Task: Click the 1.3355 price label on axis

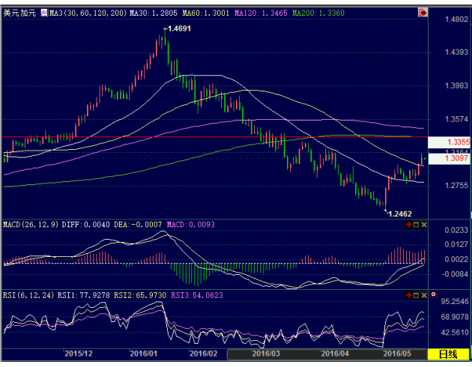Action: (x=447, y=142)
